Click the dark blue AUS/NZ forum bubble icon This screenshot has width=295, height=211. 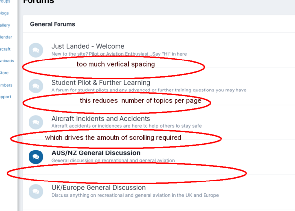pyautogui.click(x=36, y=157)
